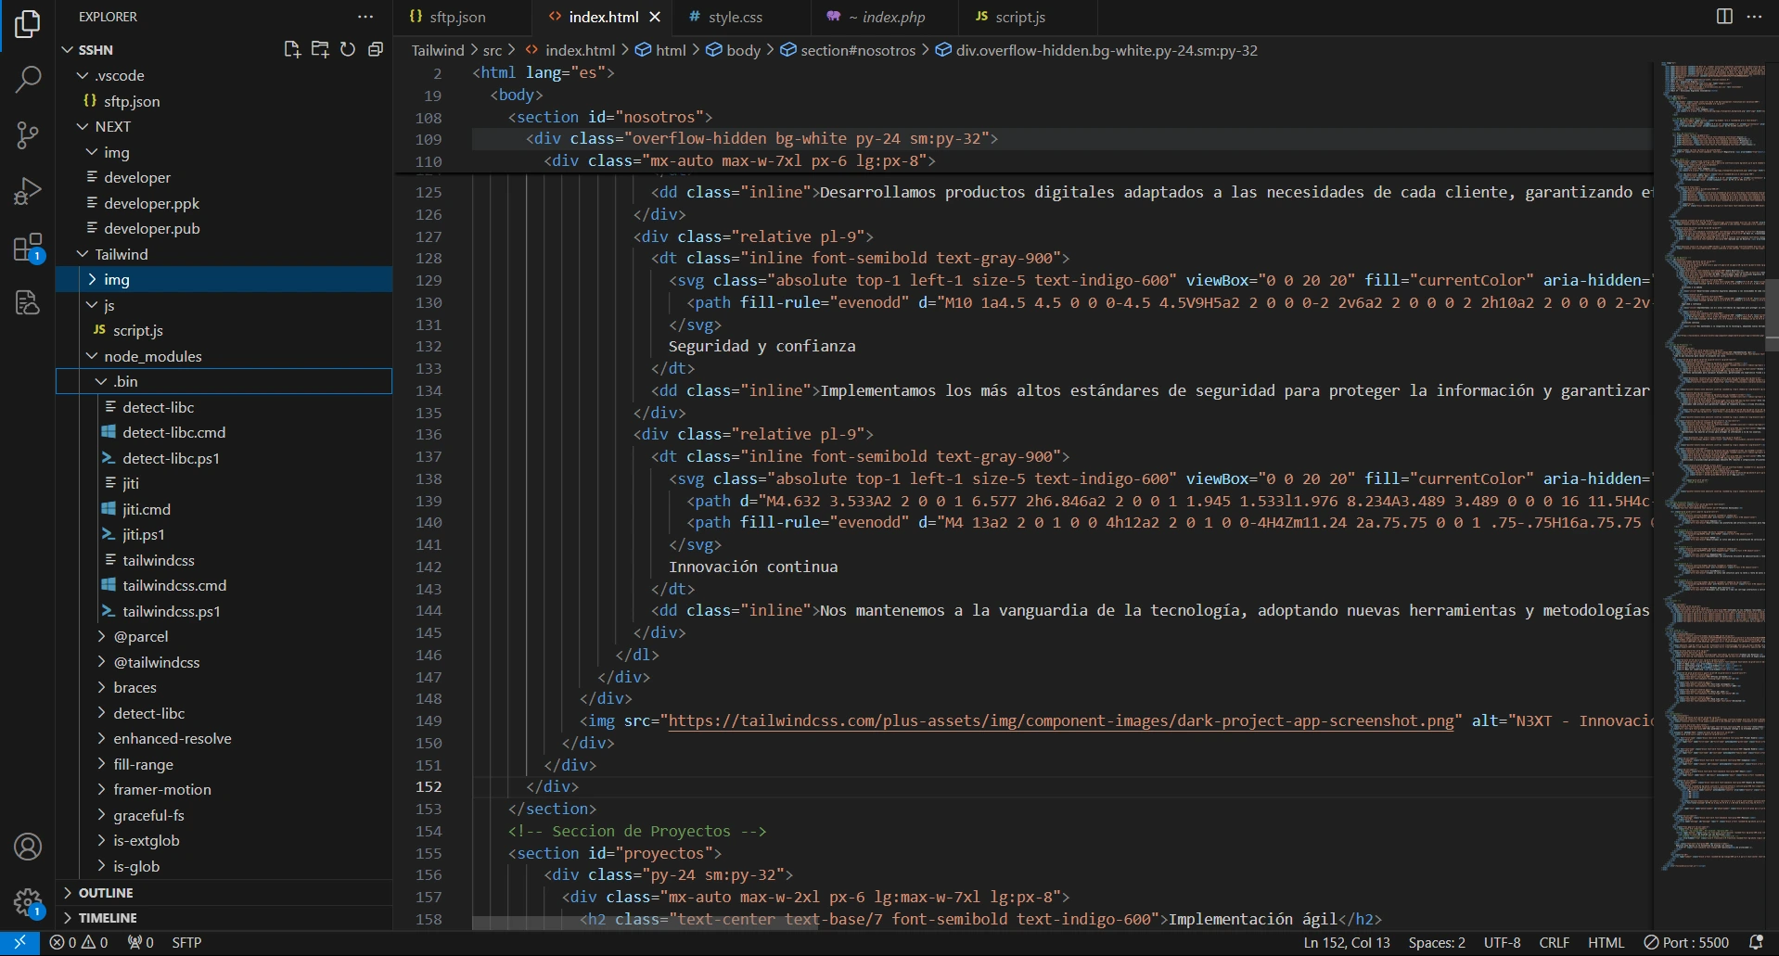Open the Extensions view with update badge
This screenshot has height=956, width=1779.
point(28,248)
